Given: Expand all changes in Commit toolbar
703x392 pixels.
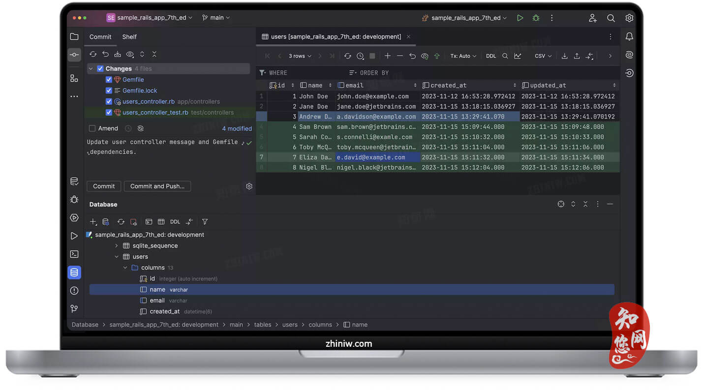Looking at the screenshot, I should point(142,54).
